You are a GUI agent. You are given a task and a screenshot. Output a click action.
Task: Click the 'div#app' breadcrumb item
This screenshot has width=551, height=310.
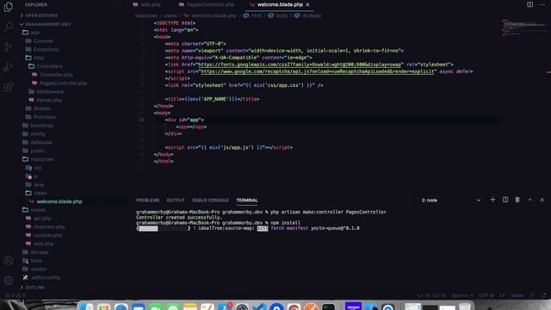pos(308,15)
